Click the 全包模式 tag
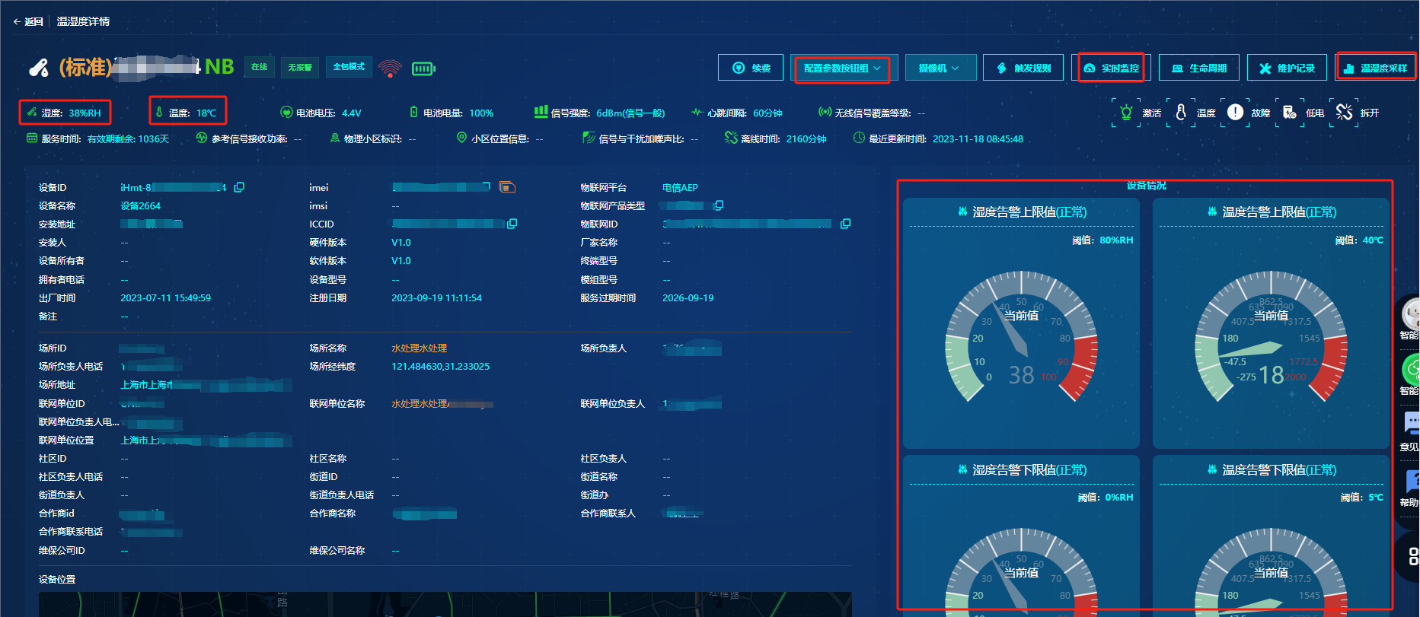The width and height of the screenshot is (1420, 617). (349, 67)
